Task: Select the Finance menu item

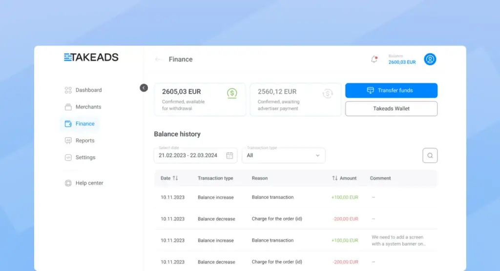Action: click(x=80, y=124)
